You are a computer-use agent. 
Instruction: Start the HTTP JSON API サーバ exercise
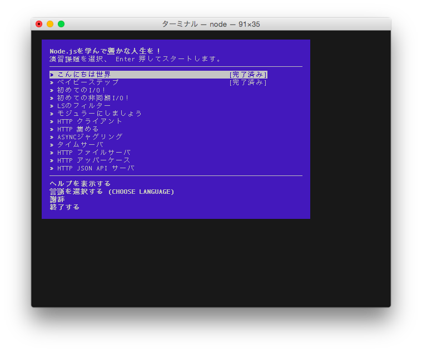point(96,168)
